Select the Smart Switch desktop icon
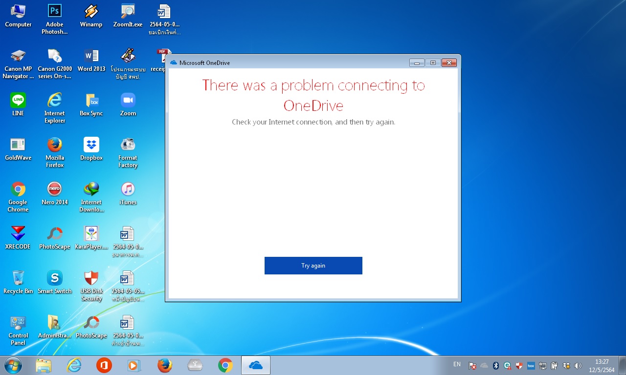This screenshot has width=626, height=375. (x=55, y=282)
